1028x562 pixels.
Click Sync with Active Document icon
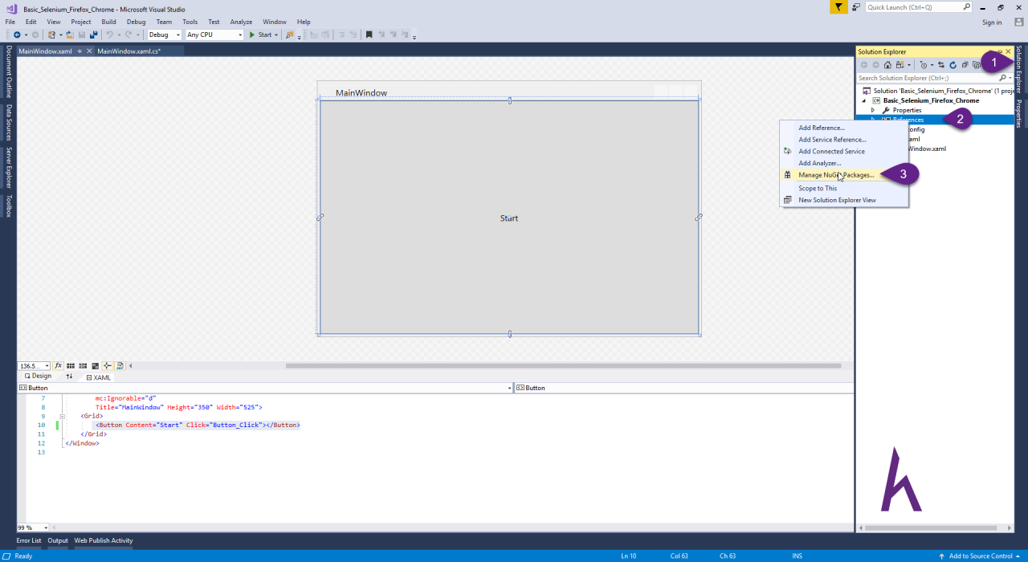[x=941, y=64]
